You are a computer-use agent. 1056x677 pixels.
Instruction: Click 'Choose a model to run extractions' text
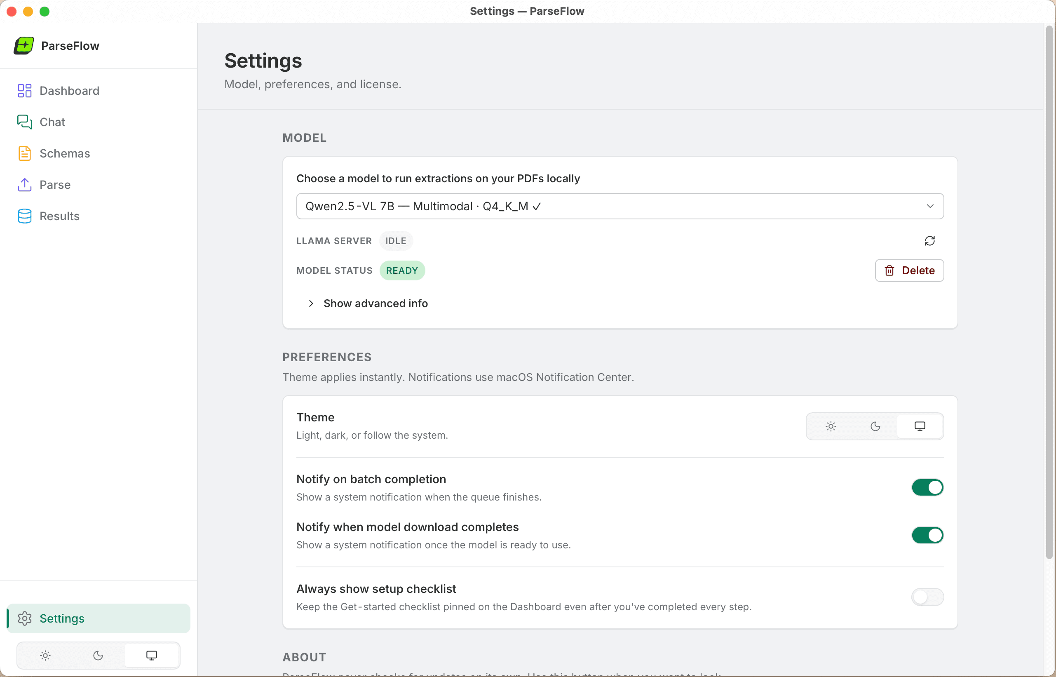(438, 179)
